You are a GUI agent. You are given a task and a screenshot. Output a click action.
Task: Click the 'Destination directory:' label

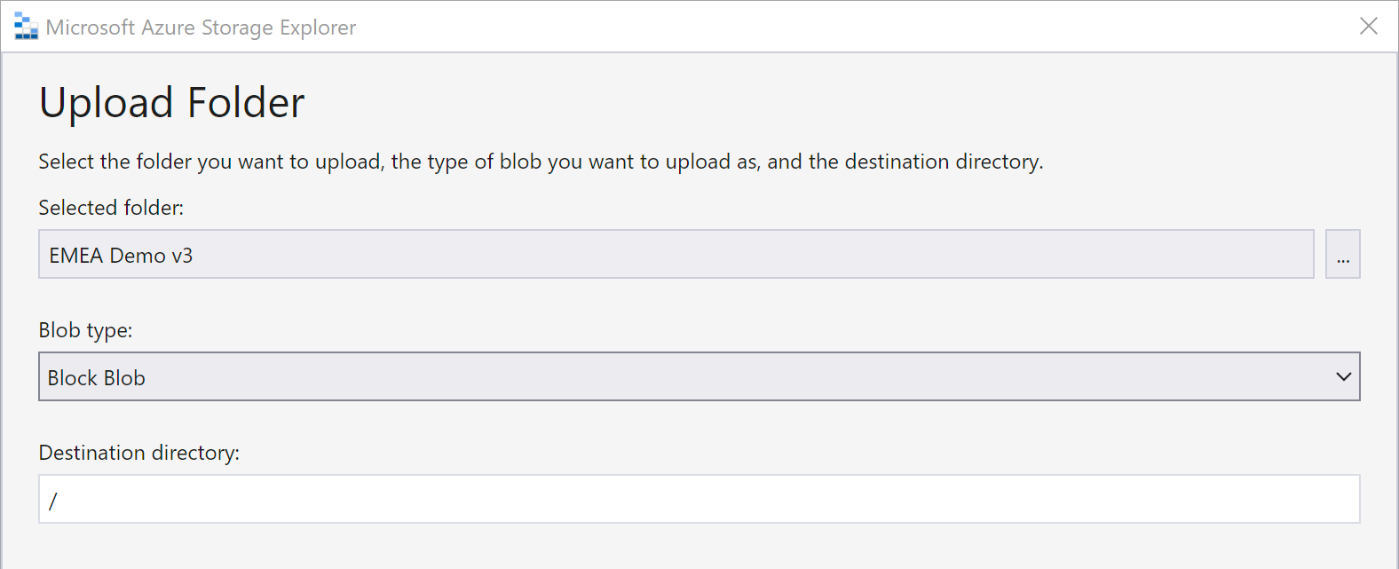tap(139, 453)
